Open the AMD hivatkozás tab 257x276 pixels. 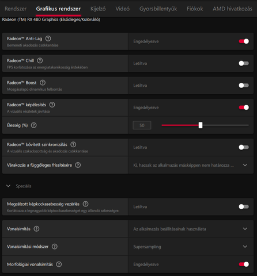click(232, 9)
